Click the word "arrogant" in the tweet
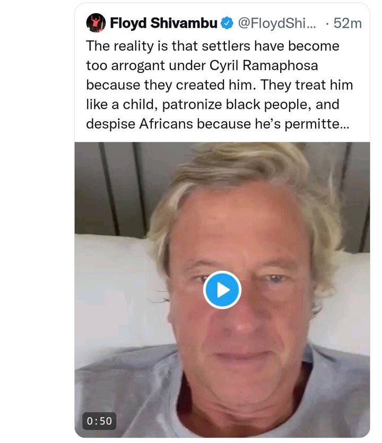The image size is (382, 443). point(137,66)
